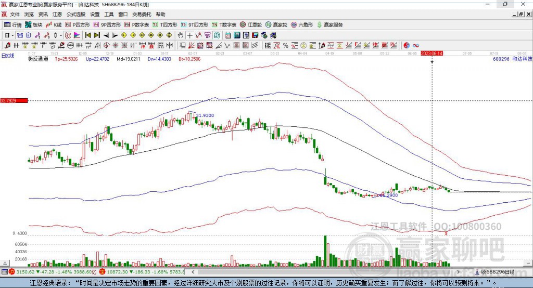Open the 工具 menu
533x288 pixels.
(109, 14)
